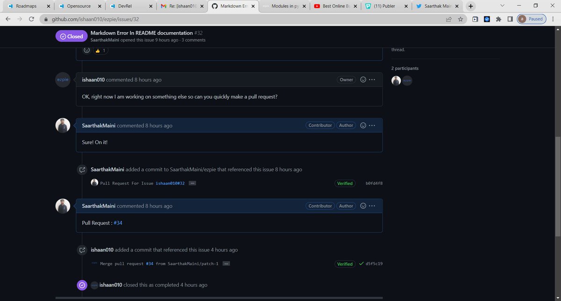The width and height of the screenshot is (561, 301).
Task: Click the ezpie avatar next to ishaan010's comment
Action: (x=63, y=80)
